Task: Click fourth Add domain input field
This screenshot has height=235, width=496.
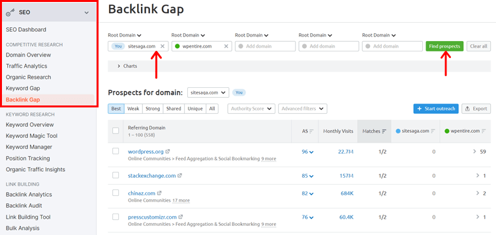Action: click(329, 46)
